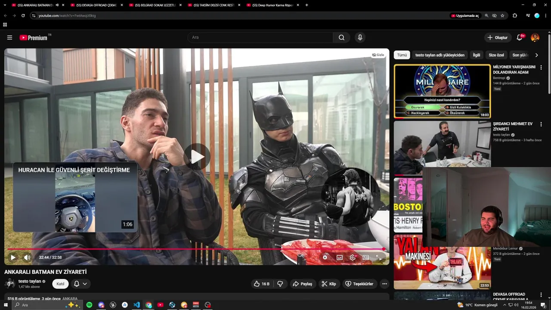Open MİLYONER YARIŞMASINI DOLANDIRAN ADAM thumbnail
The width and height of the screenshot is (551, 310).
pyautogui.click(x=442, y=91)
